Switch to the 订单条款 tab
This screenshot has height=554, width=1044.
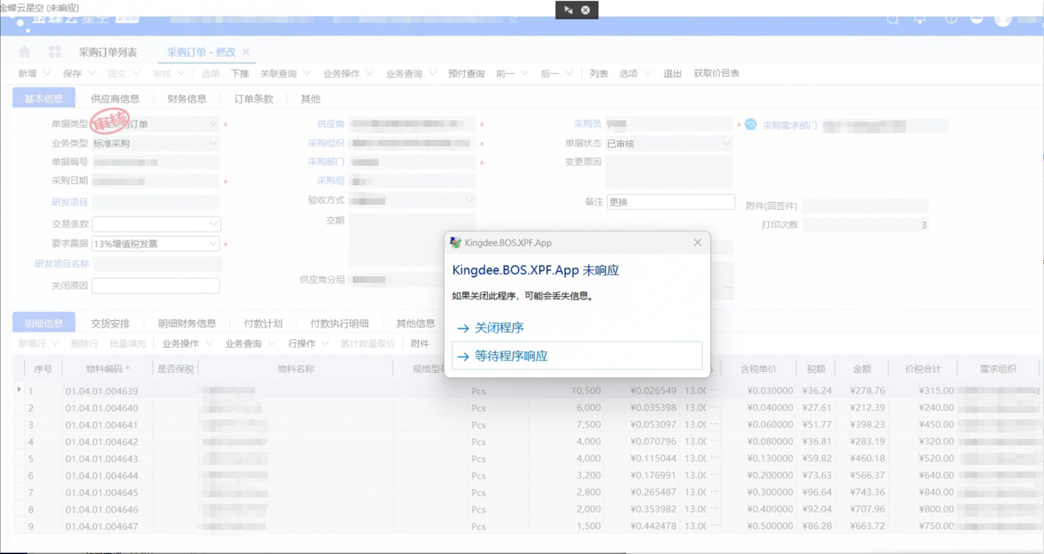click(254, 99)
